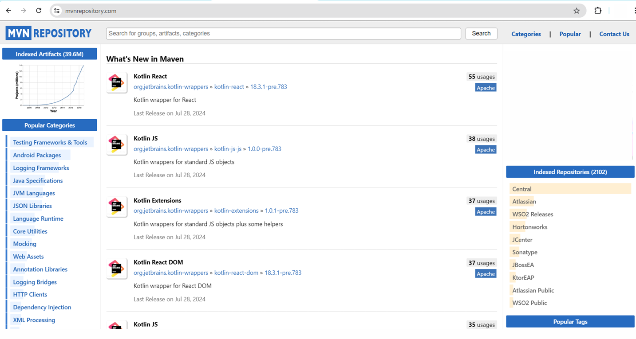Screen dimensions: 636x339
Task: Open the Indexed Artifacts (39.6M) header
Action: point(50,54)
